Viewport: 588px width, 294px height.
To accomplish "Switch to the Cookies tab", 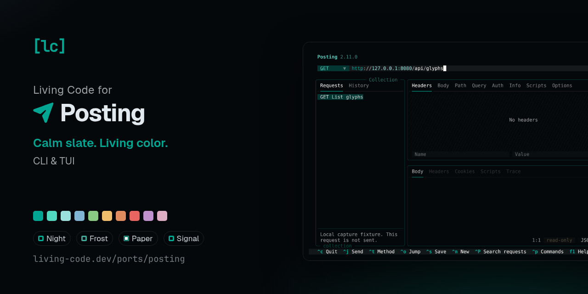I will 465,171.
